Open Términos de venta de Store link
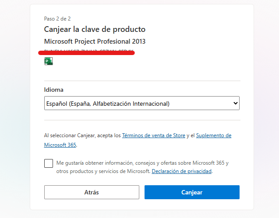Image resolution: width=279 pixels, height=218 pixels. (153, 135)
